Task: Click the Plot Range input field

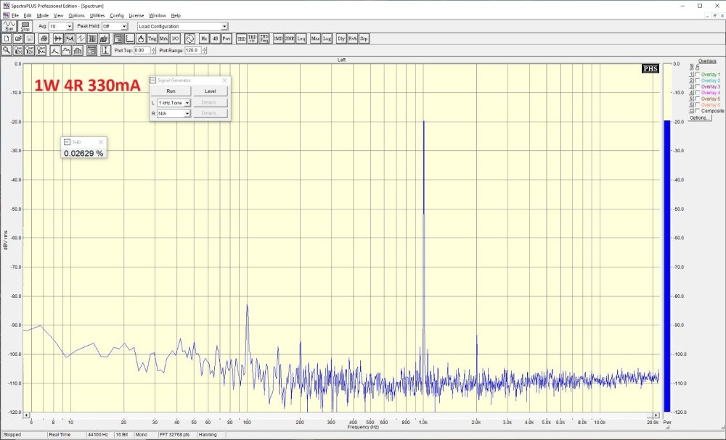Action: click(x=193, y=51)
